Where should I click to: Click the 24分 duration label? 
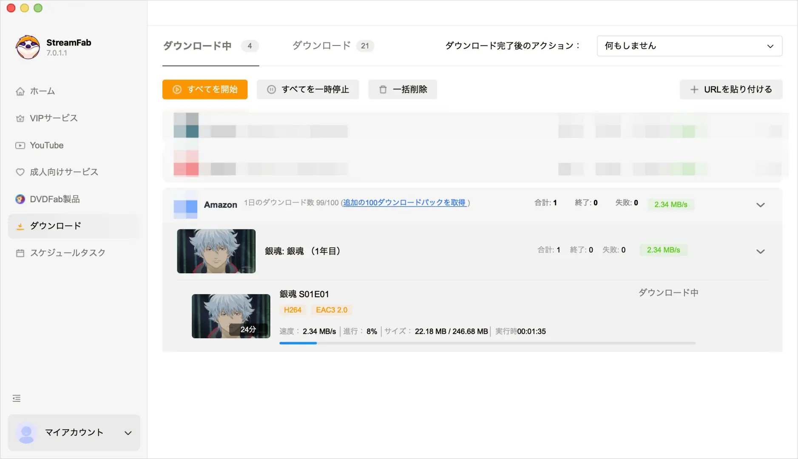pos(248,329)
